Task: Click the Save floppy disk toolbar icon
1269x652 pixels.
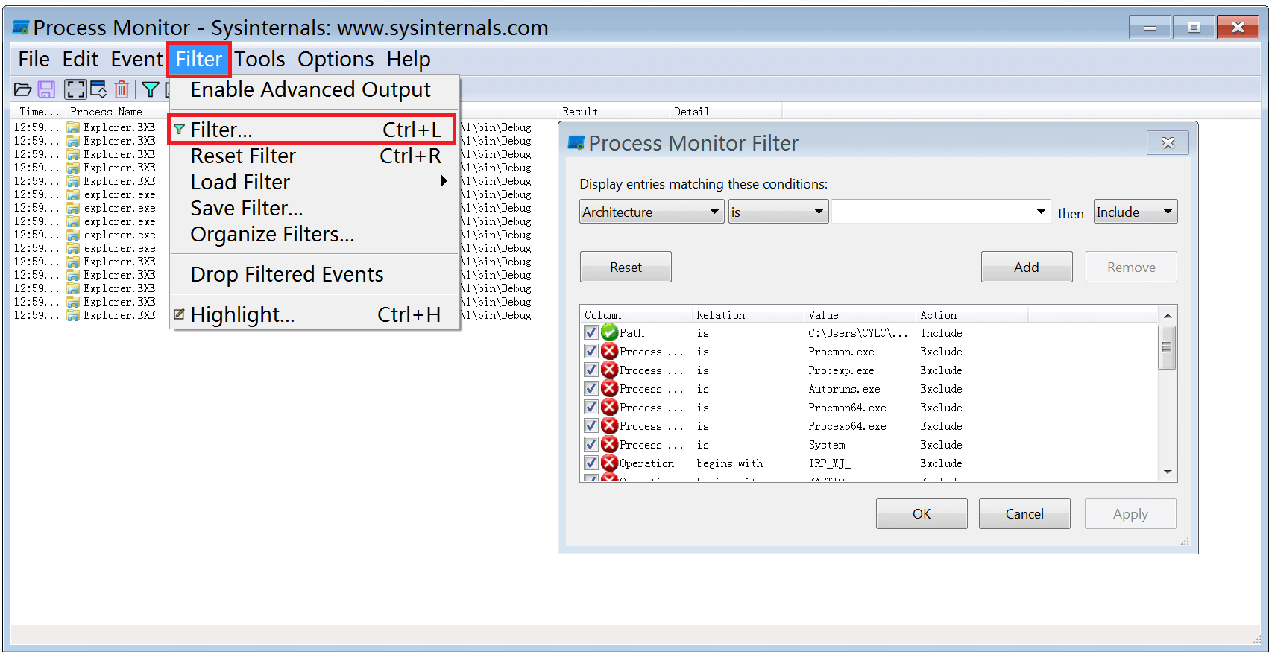Action: [x=46, y=90]
